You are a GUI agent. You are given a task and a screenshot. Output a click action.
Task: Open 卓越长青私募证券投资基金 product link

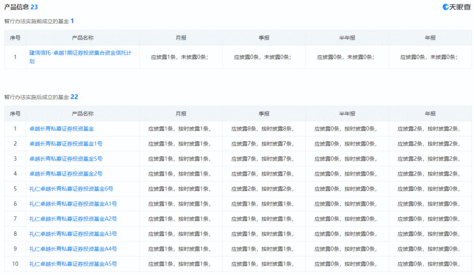coord(61,129)
